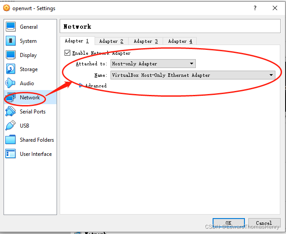Select Display label in sidebar
This screenshot has height=234, width=286.
28,55
